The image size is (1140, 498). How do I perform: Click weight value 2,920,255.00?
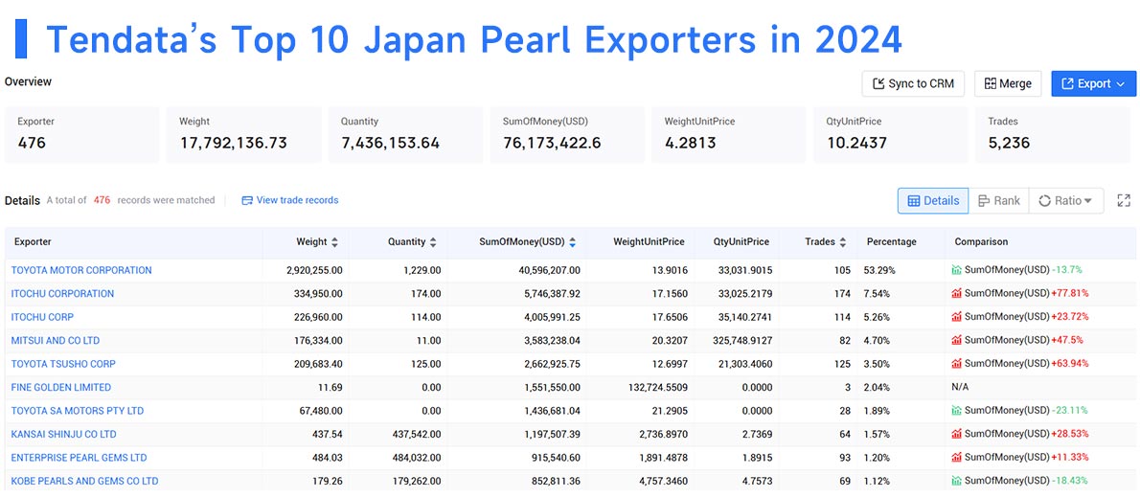(x=314, y=270)
